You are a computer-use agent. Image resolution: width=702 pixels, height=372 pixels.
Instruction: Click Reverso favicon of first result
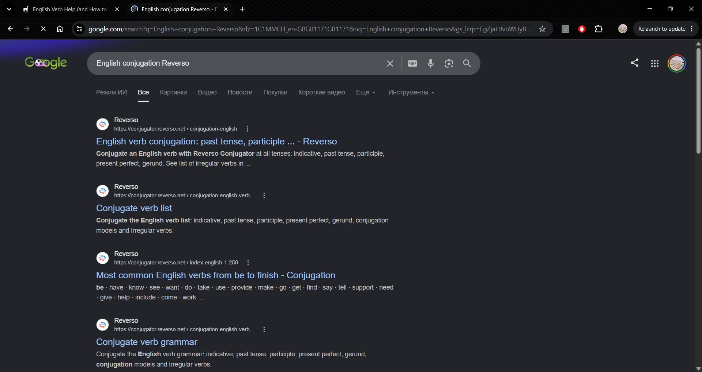click(102, 124)
